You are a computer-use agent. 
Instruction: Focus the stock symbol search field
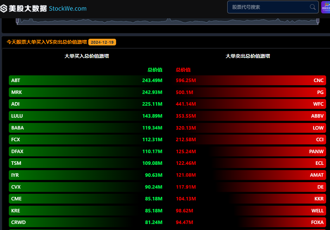[x=273, y=7]
